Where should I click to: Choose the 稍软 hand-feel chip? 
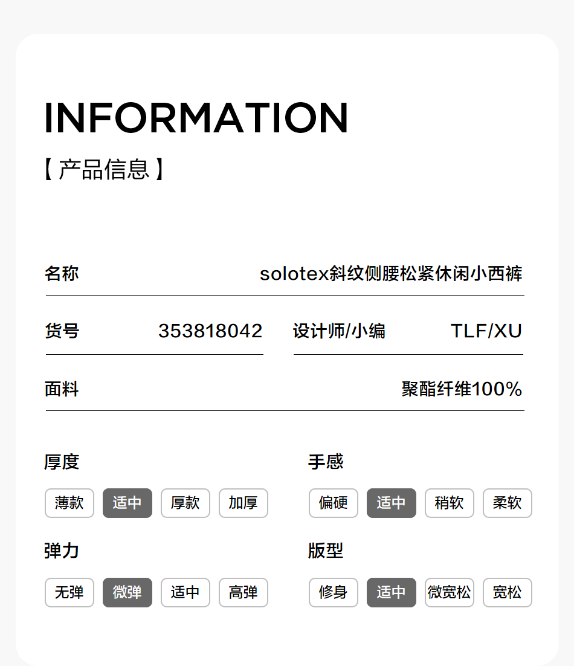(x=449, y=503)
